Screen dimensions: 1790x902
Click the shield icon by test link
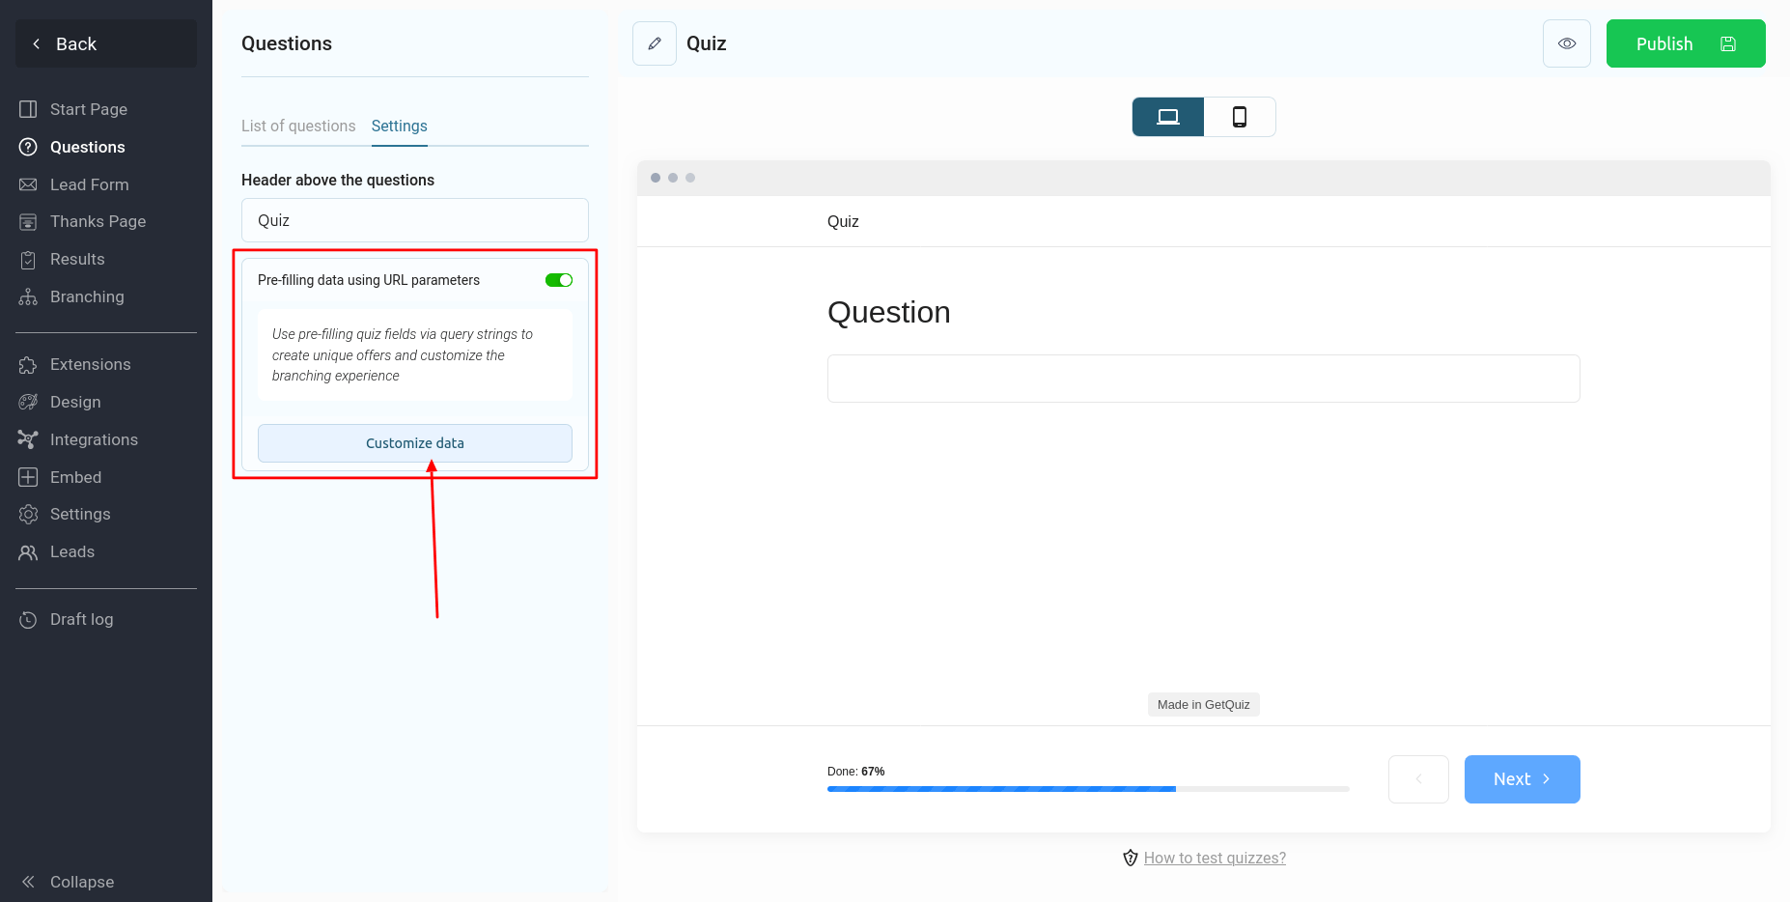point(1131,858)
